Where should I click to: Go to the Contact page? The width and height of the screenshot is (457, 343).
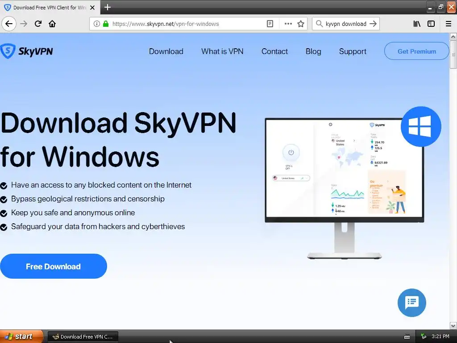coord(274,51)
